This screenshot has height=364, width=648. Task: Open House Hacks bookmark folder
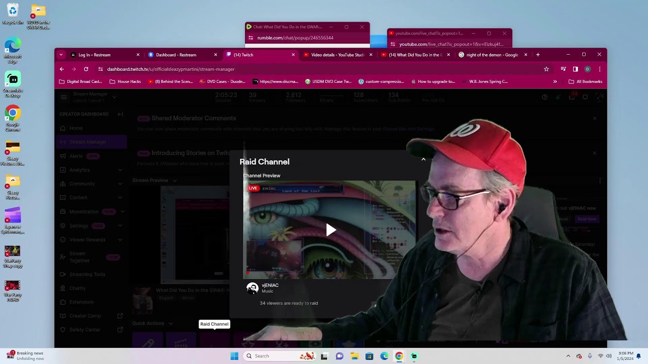(x=125, y=81)
